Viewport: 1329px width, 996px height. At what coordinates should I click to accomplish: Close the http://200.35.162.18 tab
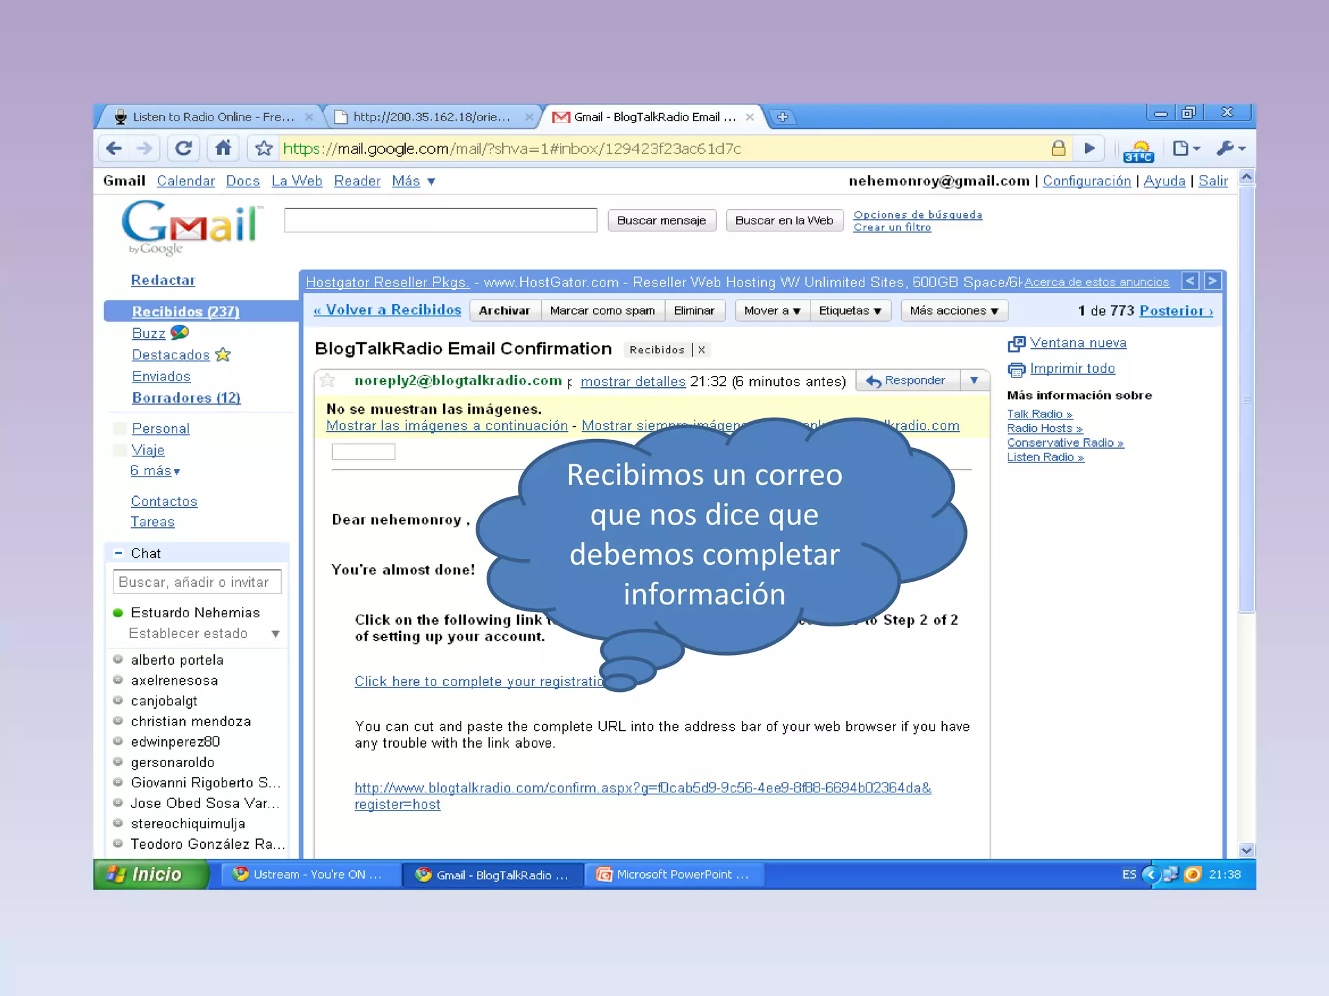tap(530, 117)
